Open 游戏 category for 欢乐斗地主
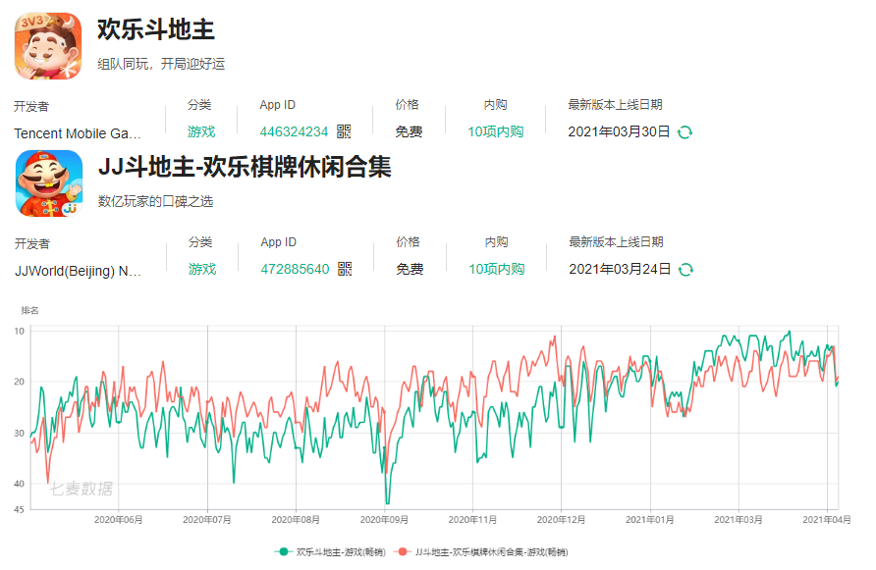The height and width of the screenshot is (570, 876). 201,131
